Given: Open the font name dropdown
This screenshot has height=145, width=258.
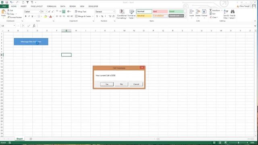Looking at the screenshot, I should coord(40,12).
